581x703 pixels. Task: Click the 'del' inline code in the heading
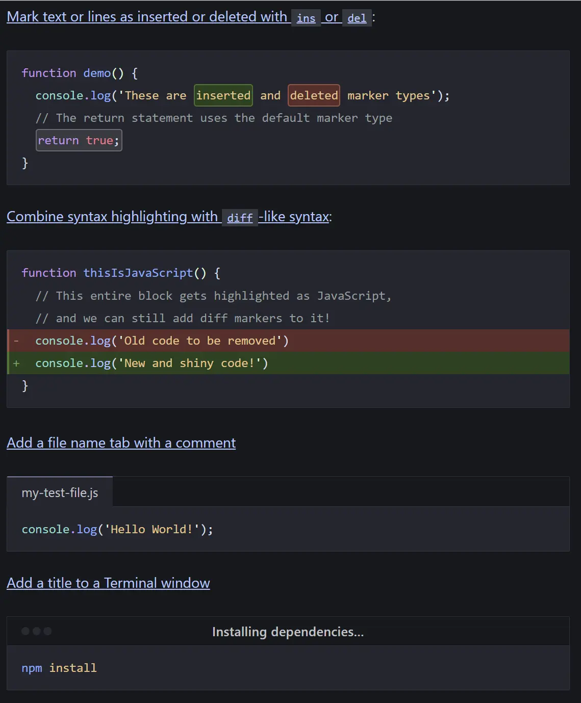pyautogui.click(x=357, y=18)
